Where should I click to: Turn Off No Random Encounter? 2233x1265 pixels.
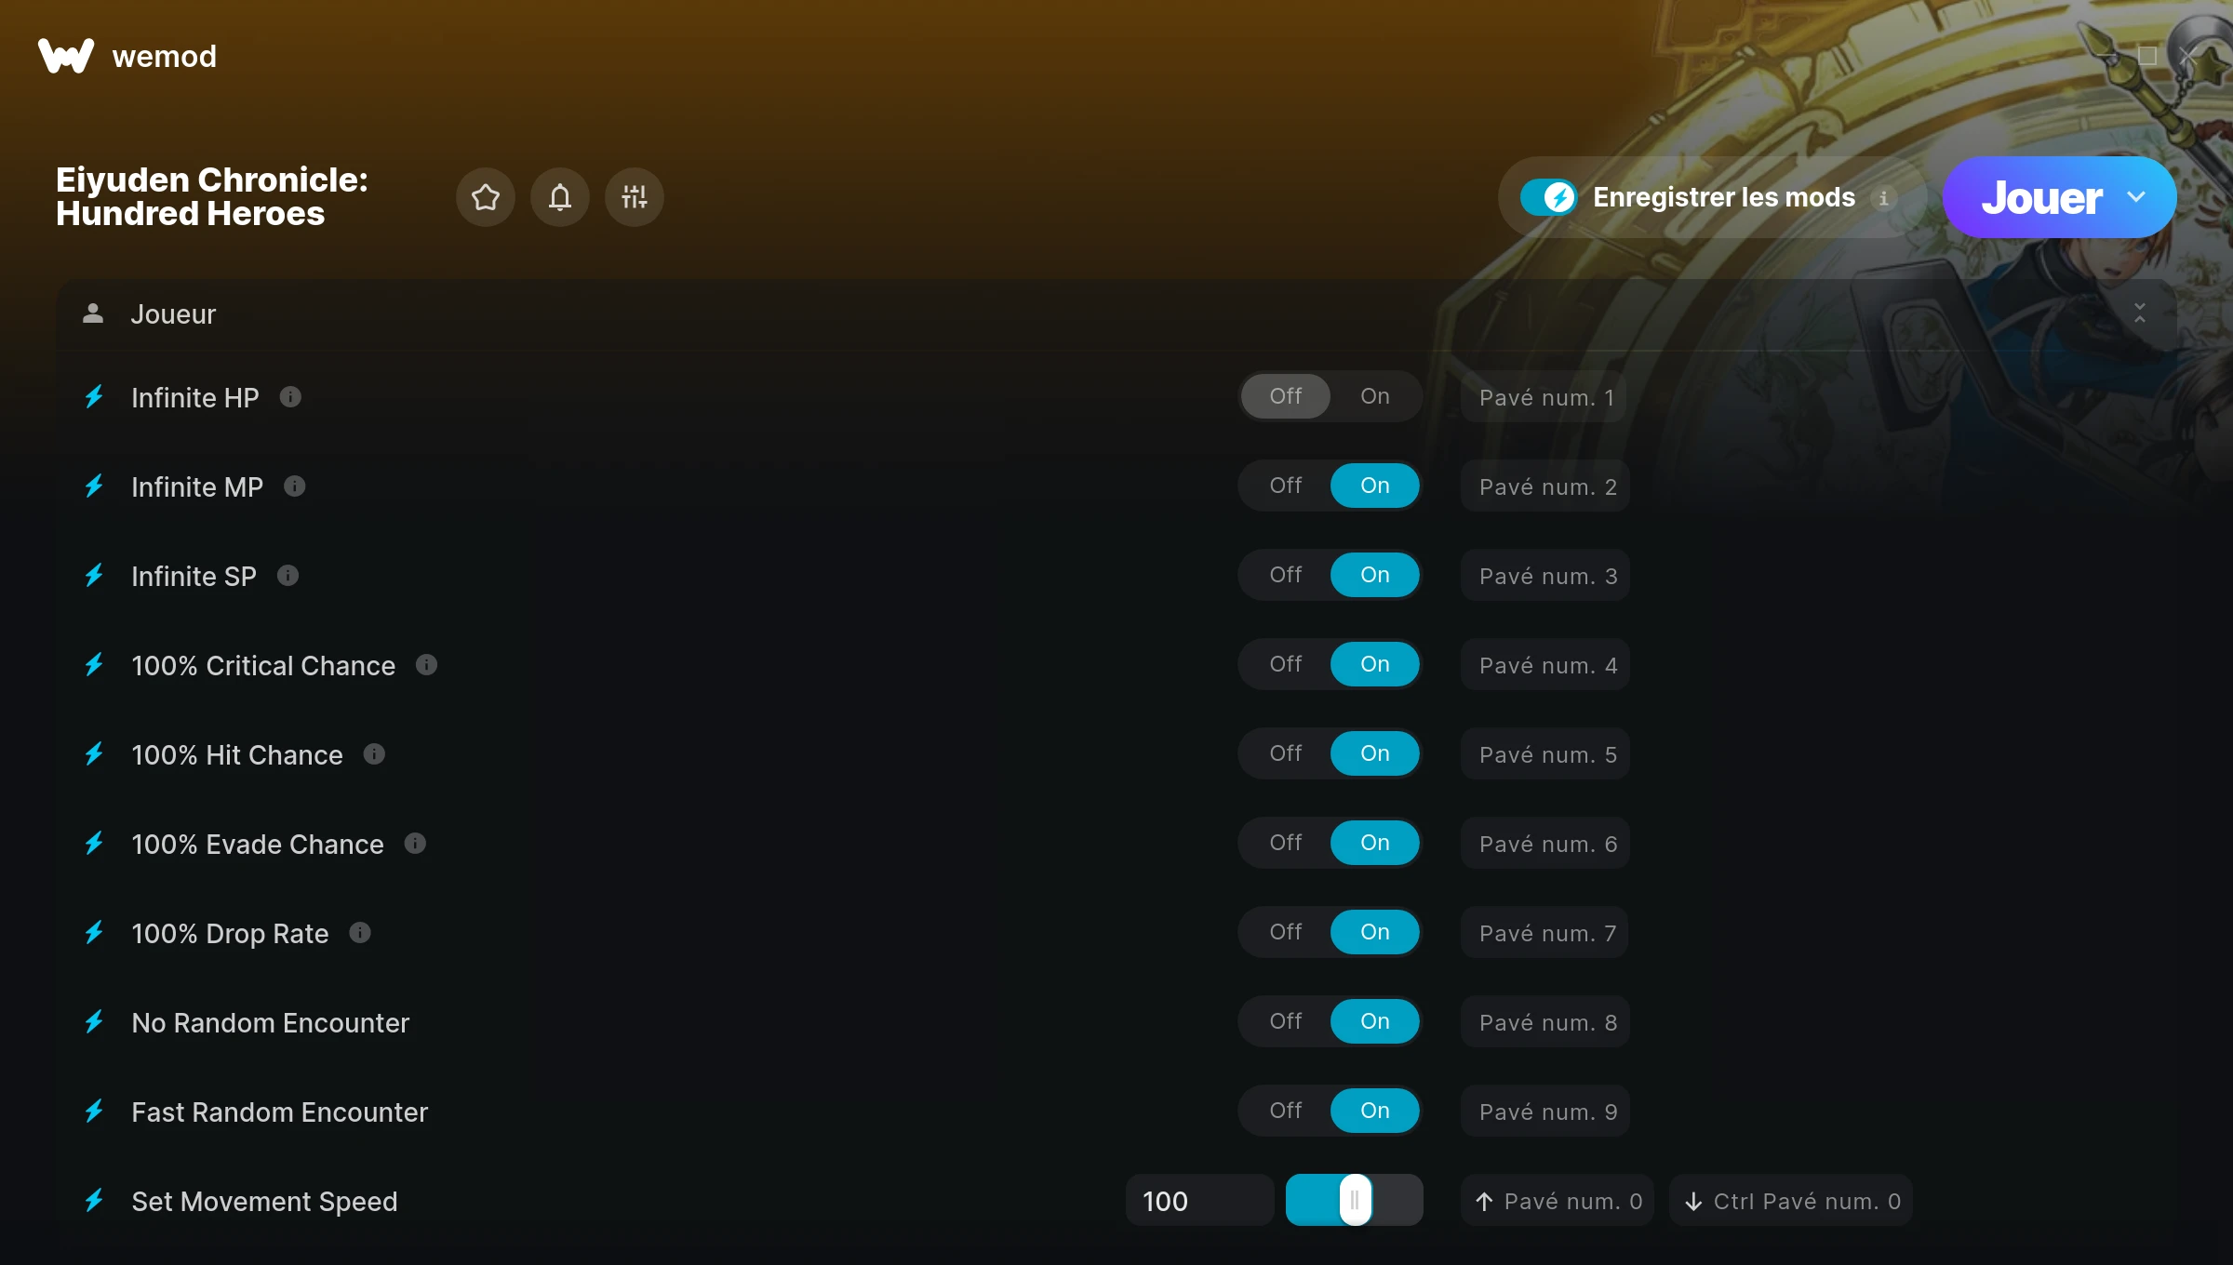point(1286,1021)
